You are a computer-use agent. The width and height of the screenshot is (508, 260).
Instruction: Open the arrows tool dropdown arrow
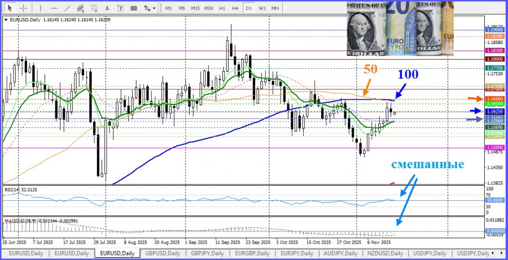[x=154, y=8]
